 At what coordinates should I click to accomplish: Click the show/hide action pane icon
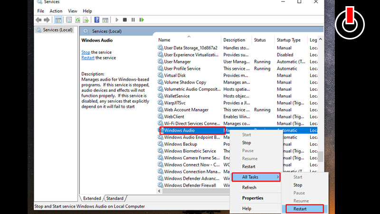tap(105, 20)
